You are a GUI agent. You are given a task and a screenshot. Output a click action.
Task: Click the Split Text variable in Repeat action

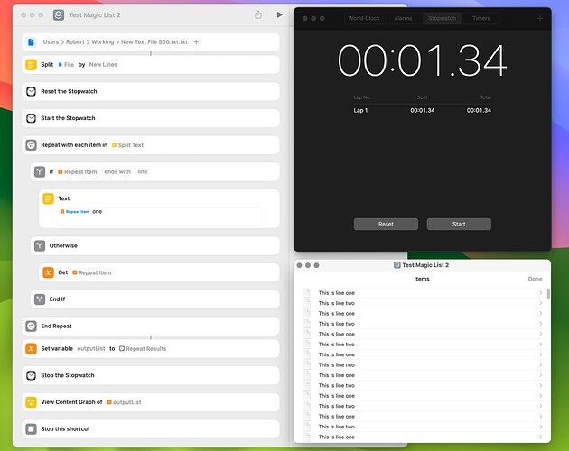127,145
